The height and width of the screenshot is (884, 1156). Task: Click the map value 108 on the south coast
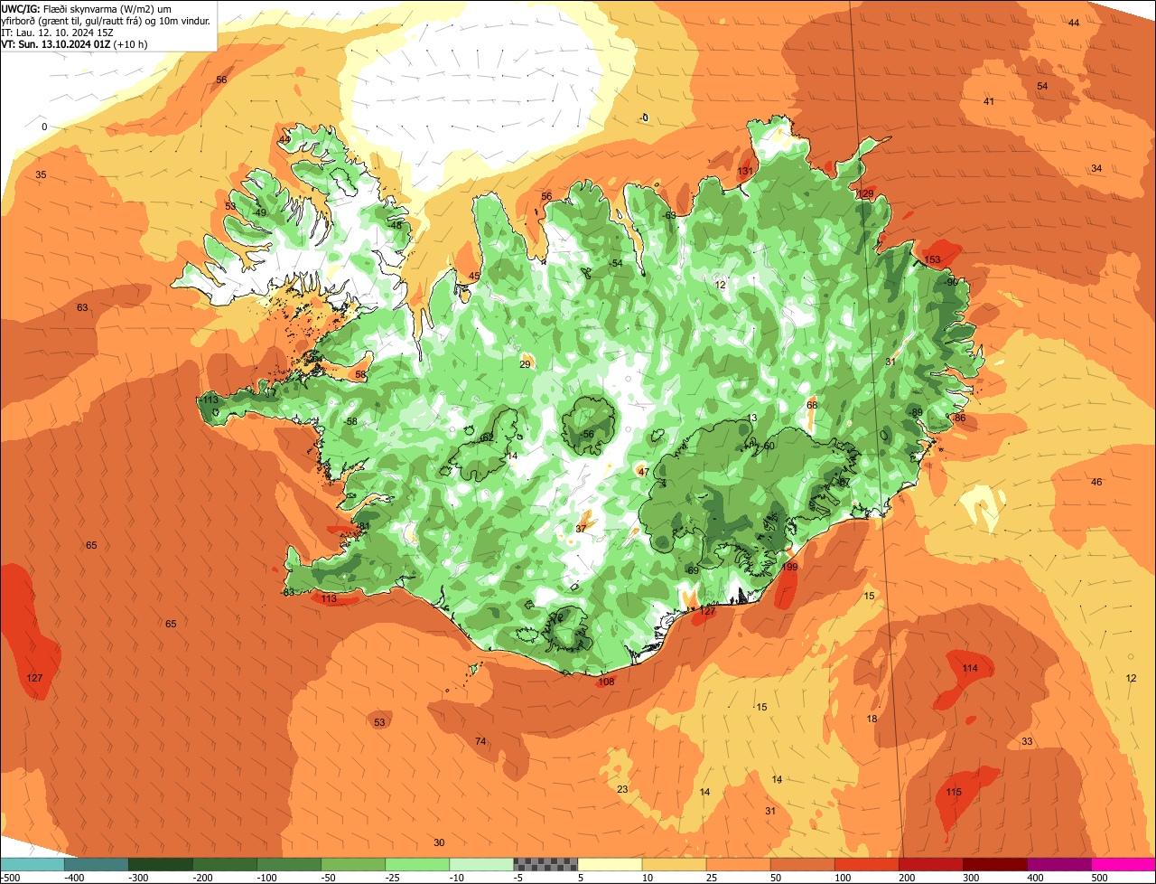606,682
